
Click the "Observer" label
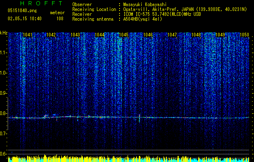coord(82,4)
